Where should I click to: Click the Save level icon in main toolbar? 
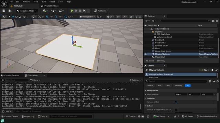pos(4,11)
